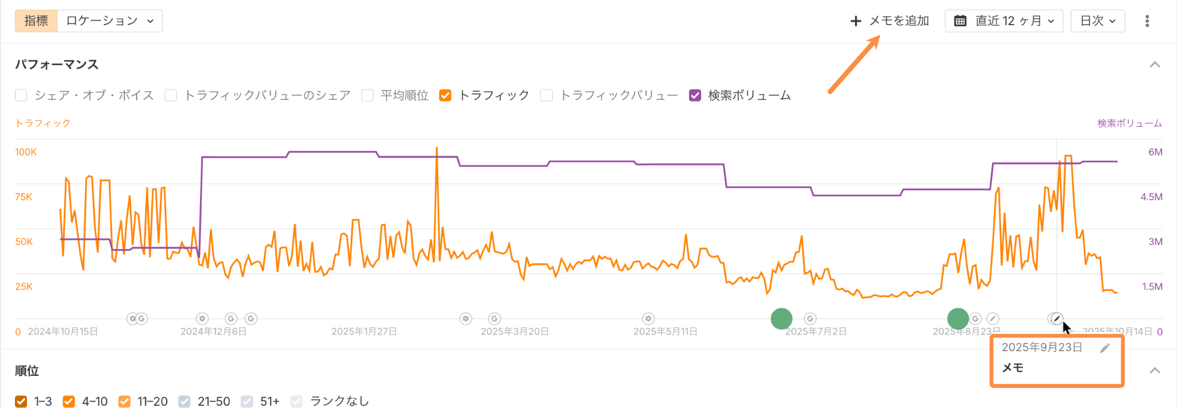Check the 平均順位 checkbox label

tap(404, 95)
